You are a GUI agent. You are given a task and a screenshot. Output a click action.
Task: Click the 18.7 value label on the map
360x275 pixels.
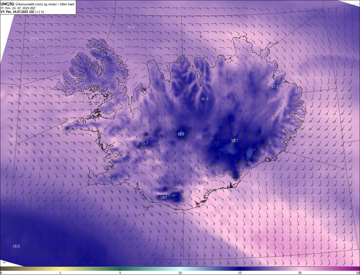[x=111, y=179]
